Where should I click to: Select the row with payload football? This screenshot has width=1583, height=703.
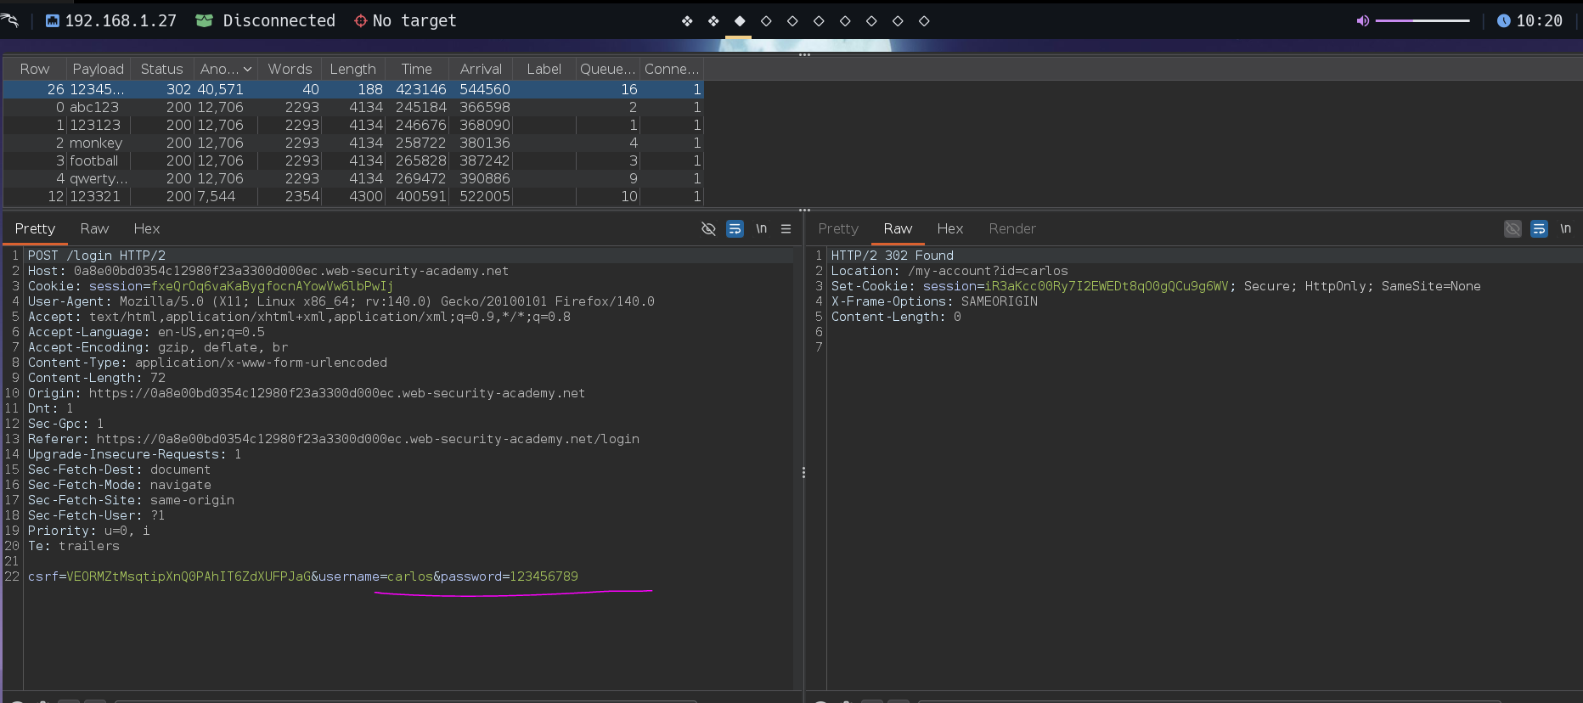(x=353, y=160)
